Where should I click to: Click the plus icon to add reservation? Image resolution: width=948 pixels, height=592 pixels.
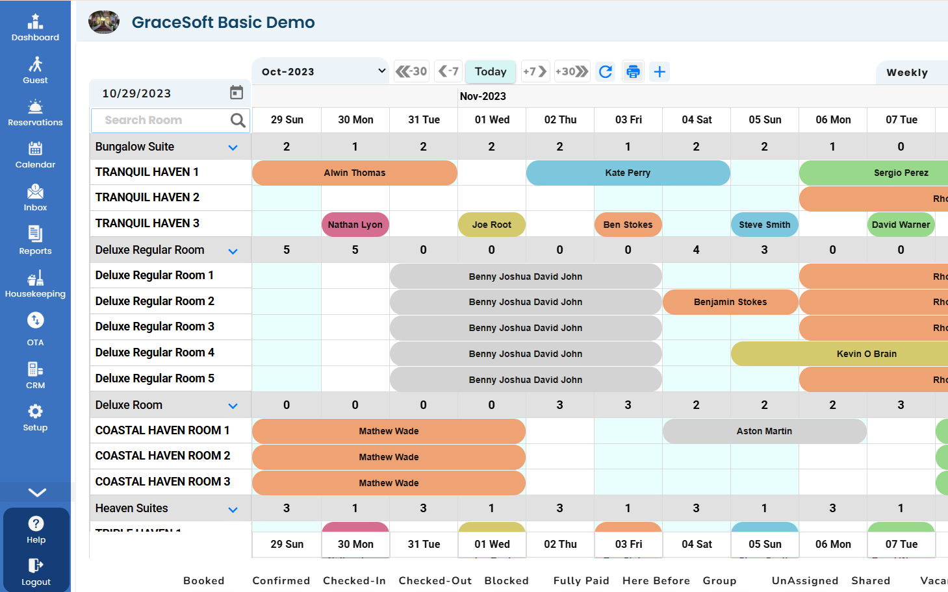[x=660, y=71]
